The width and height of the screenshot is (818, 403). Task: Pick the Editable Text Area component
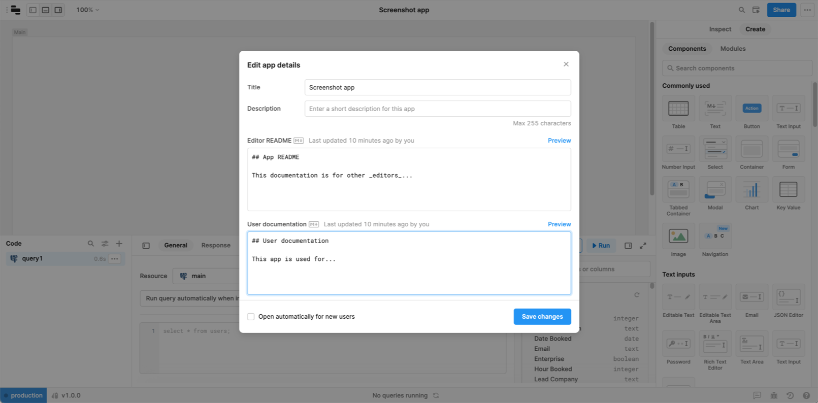tap(715, 304)
